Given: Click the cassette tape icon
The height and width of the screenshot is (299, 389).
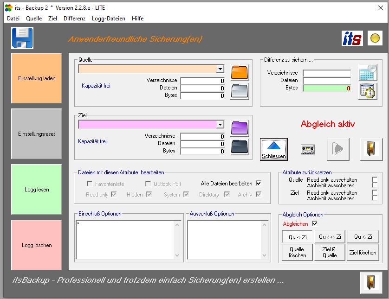Looking at the screenshot, I should pos(308,149).
